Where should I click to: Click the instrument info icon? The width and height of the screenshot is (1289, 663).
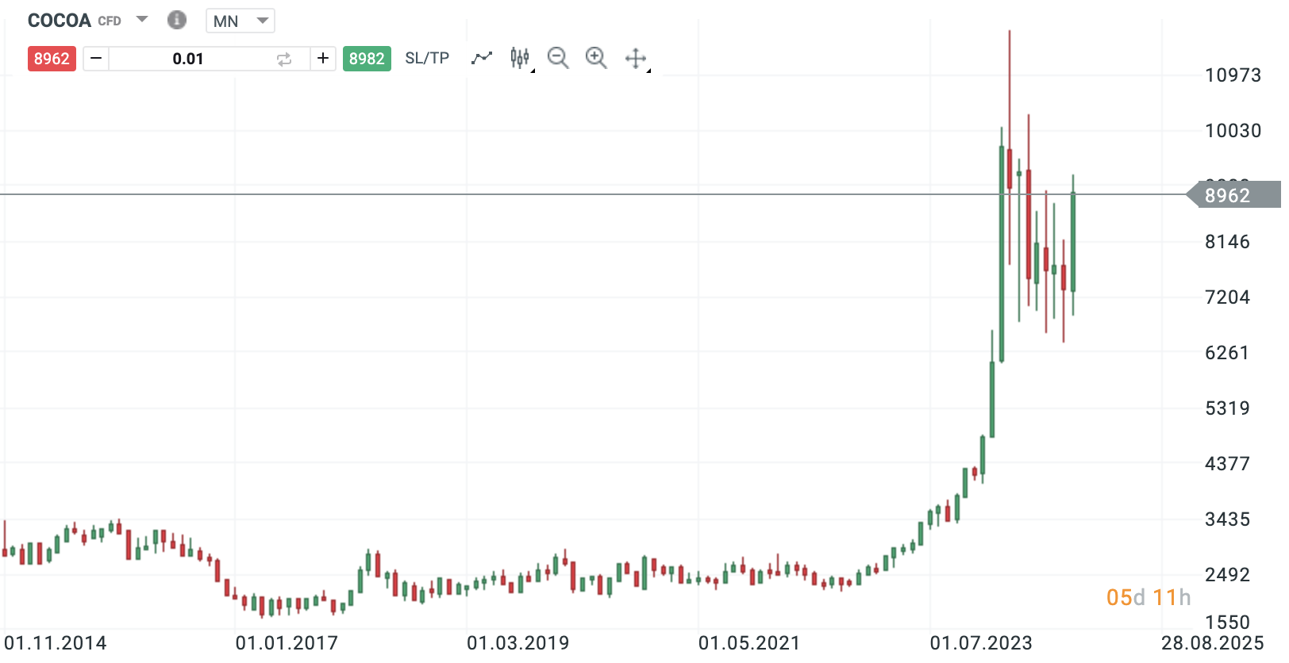(177, 20)
